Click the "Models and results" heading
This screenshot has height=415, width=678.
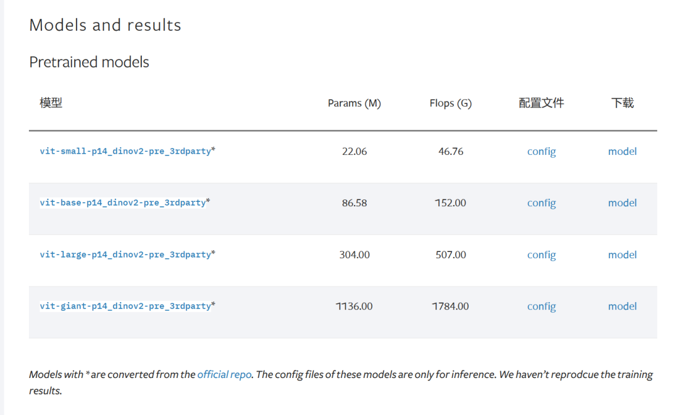(x=105, y=25)
